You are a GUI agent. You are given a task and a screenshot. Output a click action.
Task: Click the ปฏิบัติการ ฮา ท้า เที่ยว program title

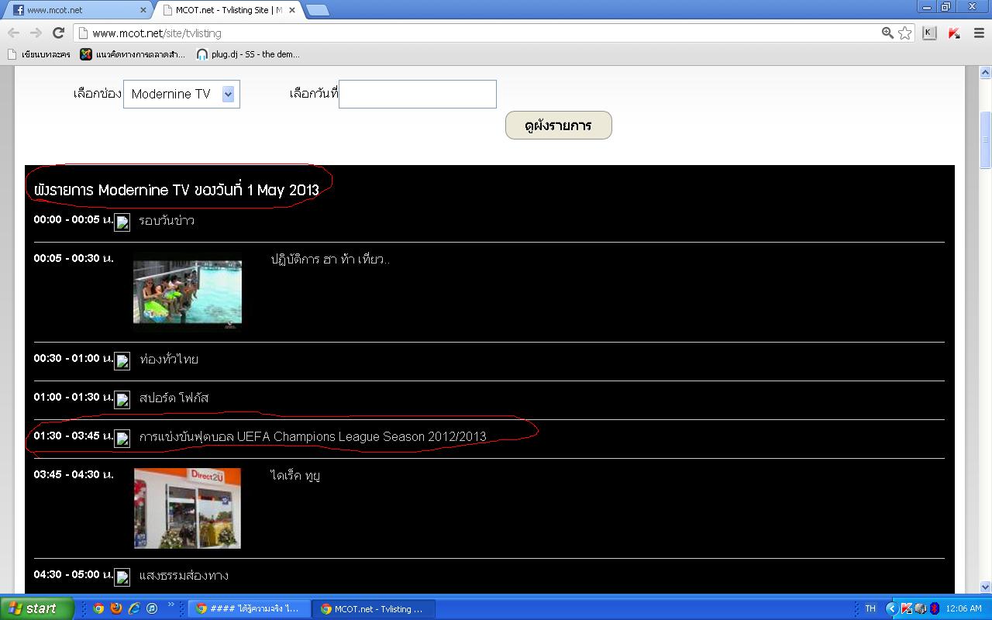(x=330, y=259)
